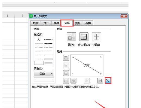Click the 文本 border preview area
This screenshot has width=141, height=108.
tap(87, 65)
